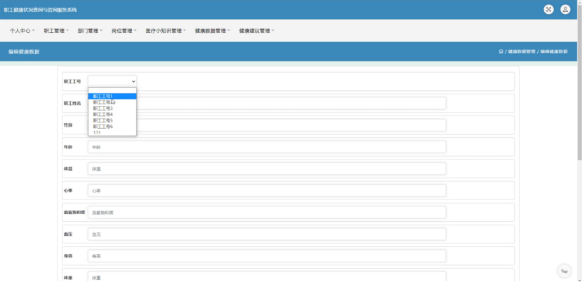
Task: Click the 血氧饱和度 field label
Action: (x=74, y=213)
